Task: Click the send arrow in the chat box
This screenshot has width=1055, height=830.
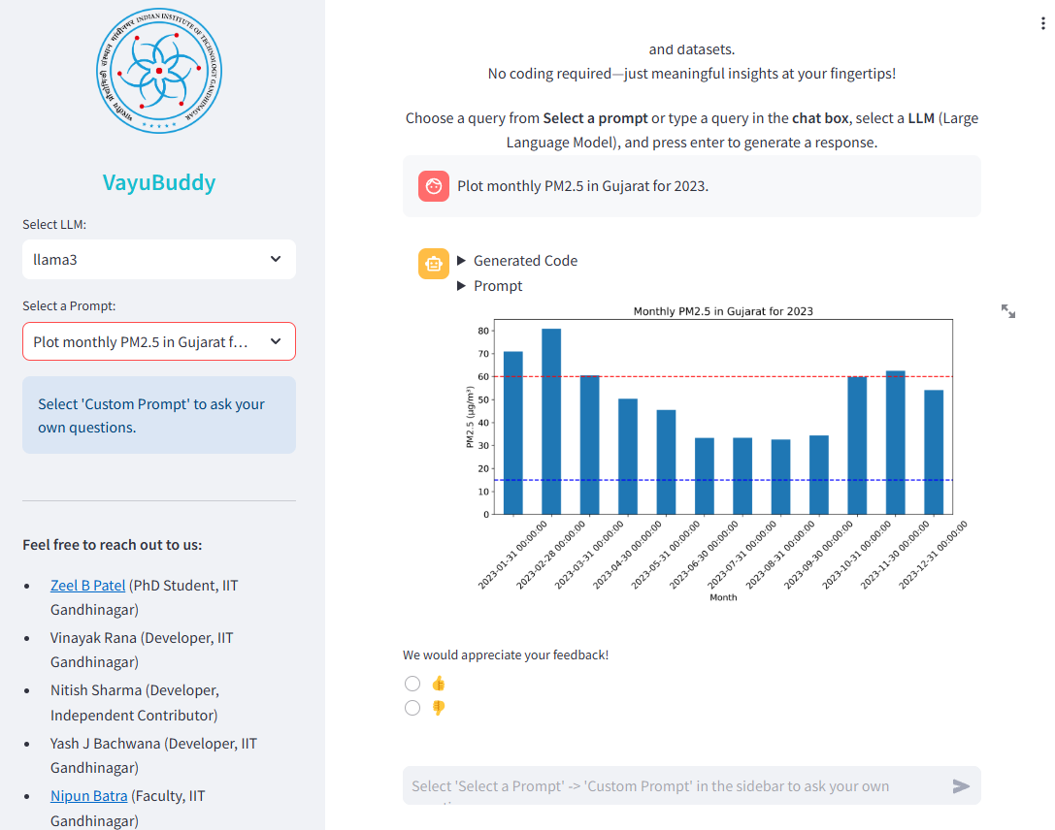Action: [x=961, y=786]
